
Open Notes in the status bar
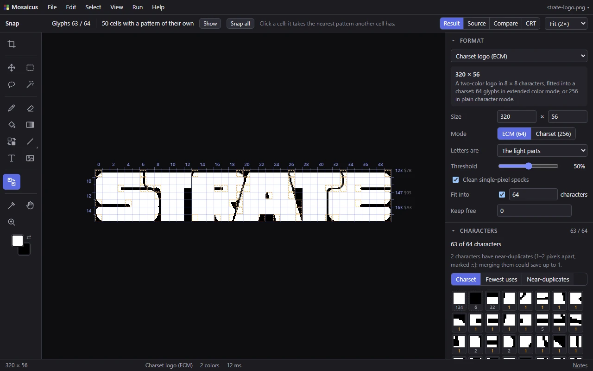click(x=580, y=365)
